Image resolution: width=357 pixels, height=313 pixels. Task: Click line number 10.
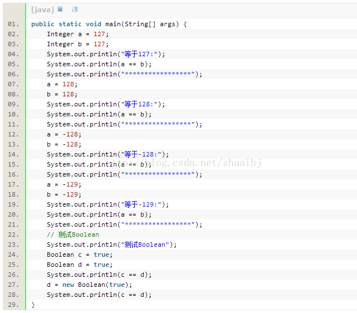pos(13,114)
